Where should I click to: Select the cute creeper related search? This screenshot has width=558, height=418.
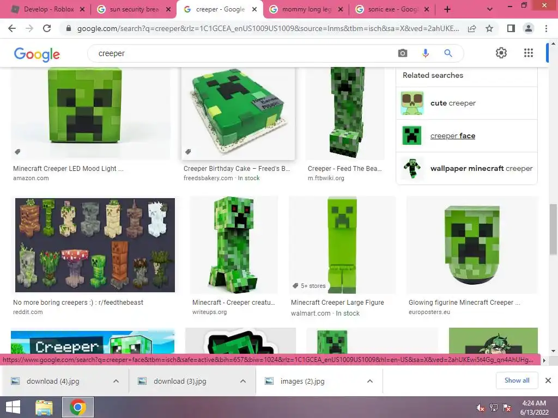coord(466,103)
